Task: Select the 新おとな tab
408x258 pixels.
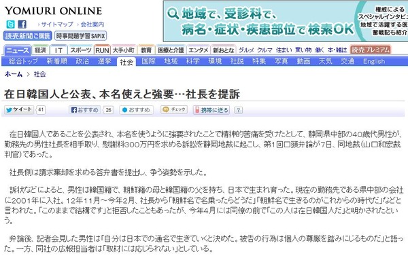Action: tap(223, 50)
